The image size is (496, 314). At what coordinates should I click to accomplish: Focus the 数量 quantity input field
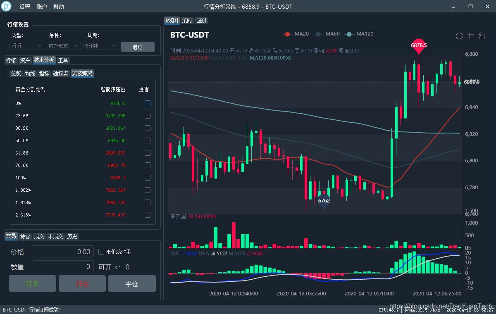(x=62, y=267)
